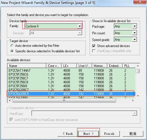Go back with the Back button
The height and width of the screenshot is (140, 147).
[68, 134]
